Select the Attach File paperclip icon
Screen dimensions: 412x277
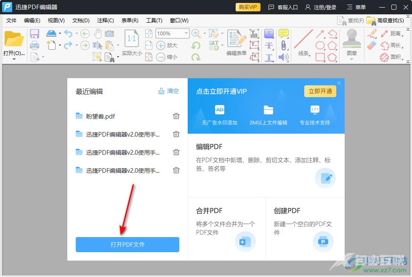tap(283, 45)
